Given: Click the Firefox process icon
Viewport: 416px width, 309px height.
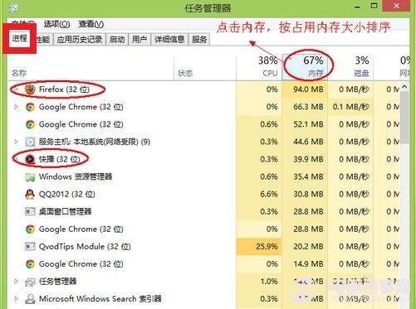Looking at the screenshot, I should pyautogui.click(x=30, y=89).
